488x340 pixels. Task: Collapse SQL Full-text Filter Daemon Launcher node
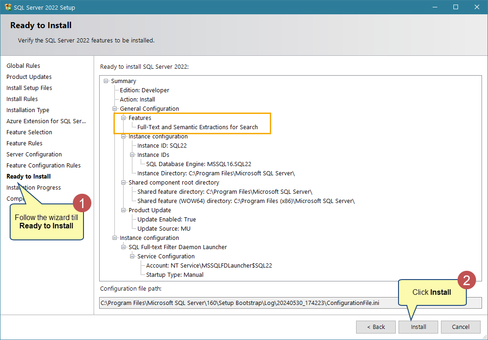point(124,247)
